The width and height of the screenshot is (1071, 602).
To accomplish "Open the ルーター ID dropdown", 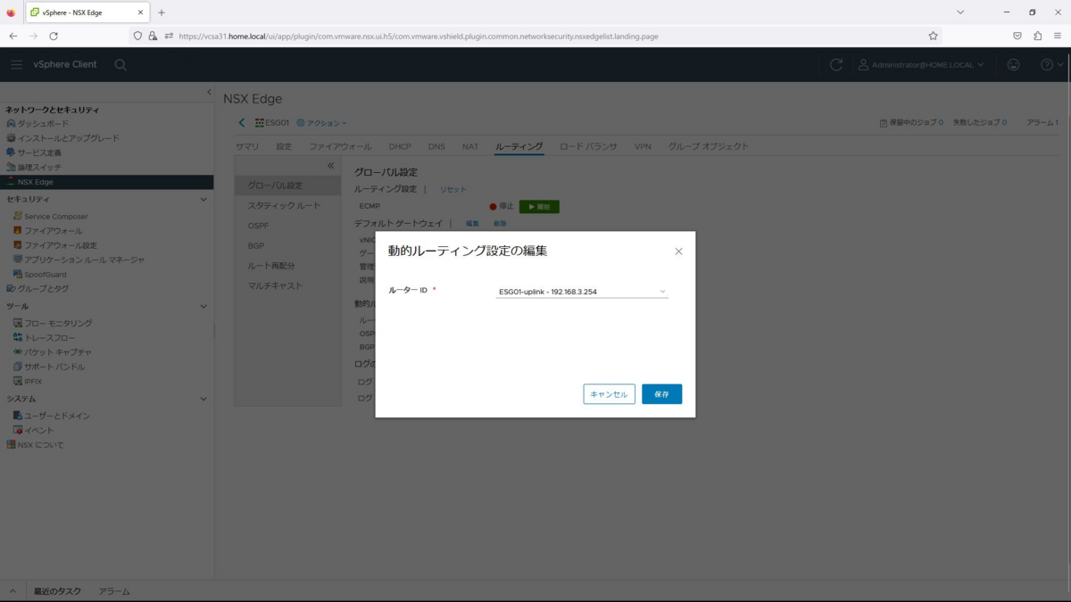I will tap(582, 292).
